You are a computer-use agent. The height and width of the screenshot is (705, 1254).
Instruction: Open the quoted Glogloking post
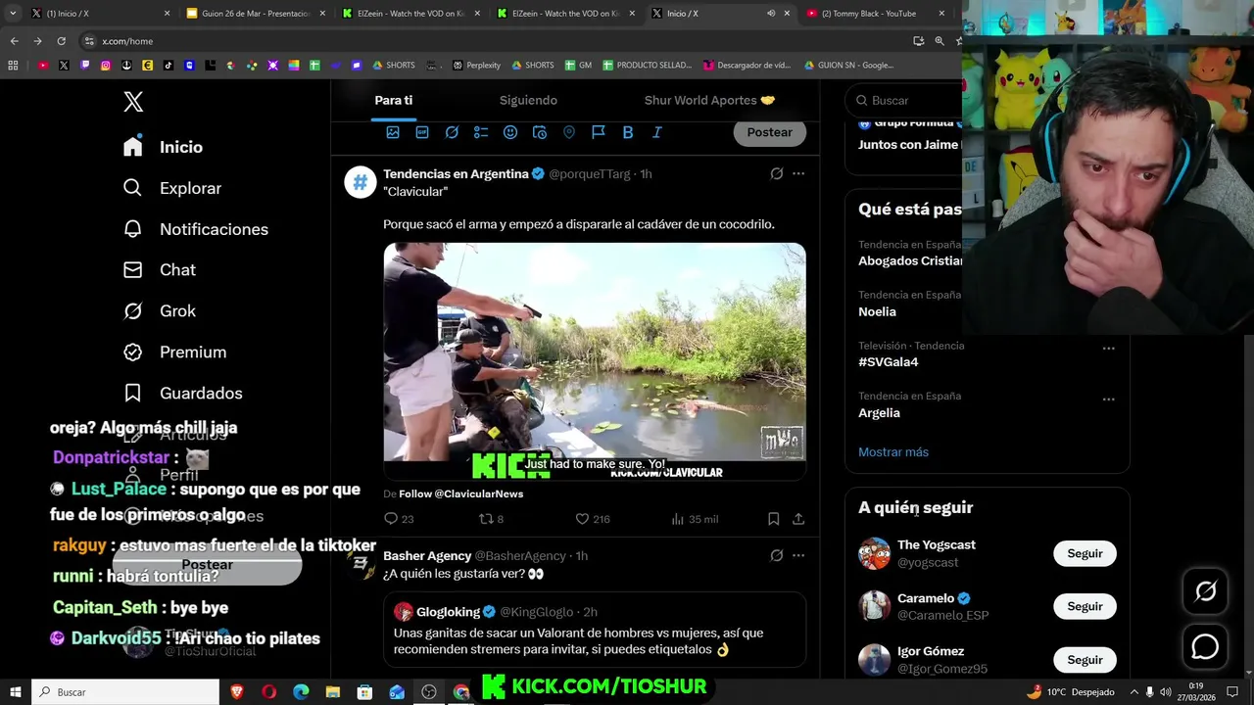(595, 630)
